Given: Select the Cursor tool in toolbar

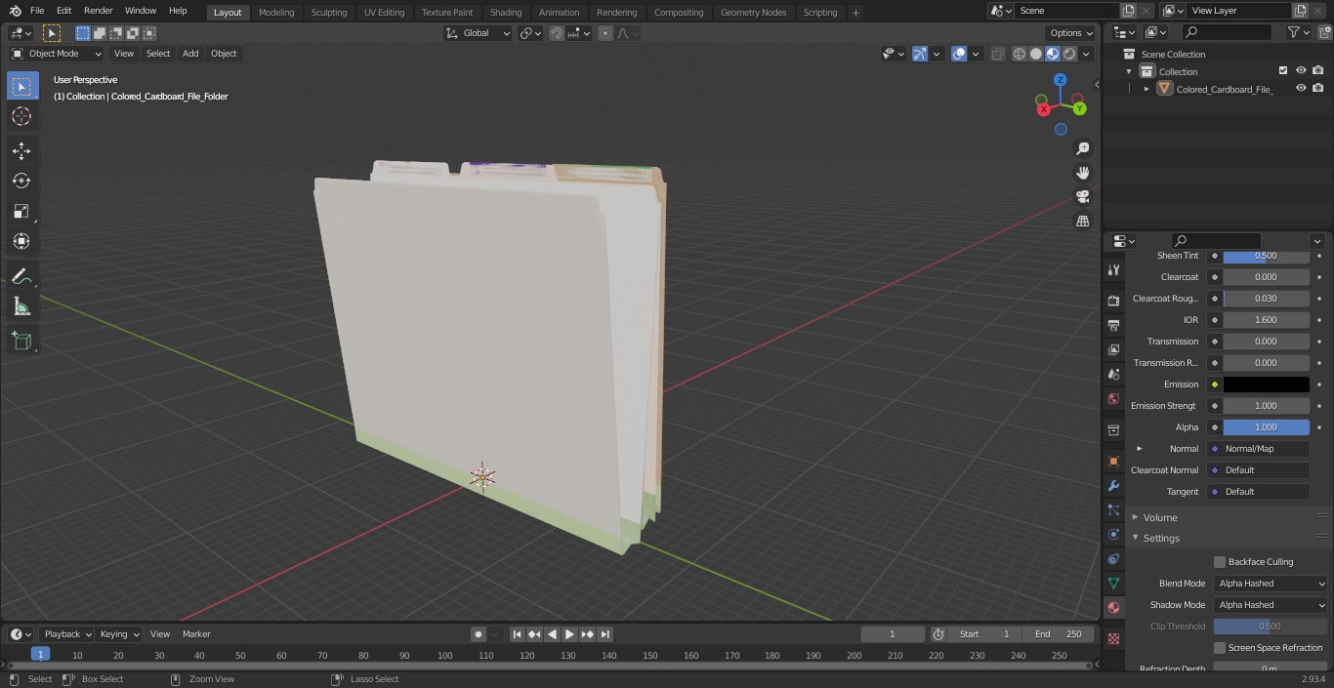Looking at the screenshot, I should coord(21,116).
